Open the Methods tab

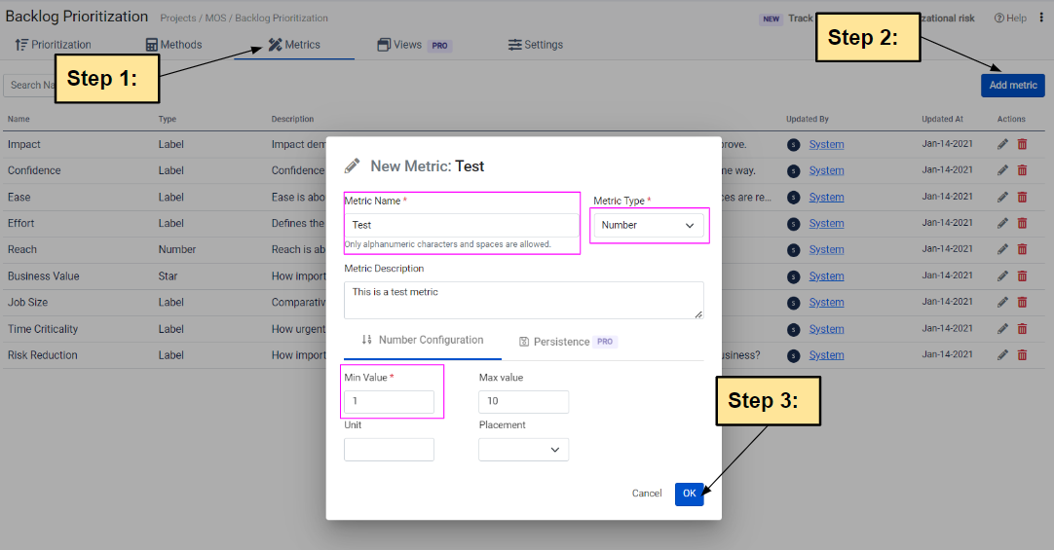(x=173, y=45)
